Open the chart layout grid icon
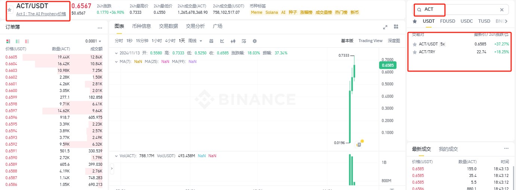Screen dimensions: 516x190 (x=396, y=27)
